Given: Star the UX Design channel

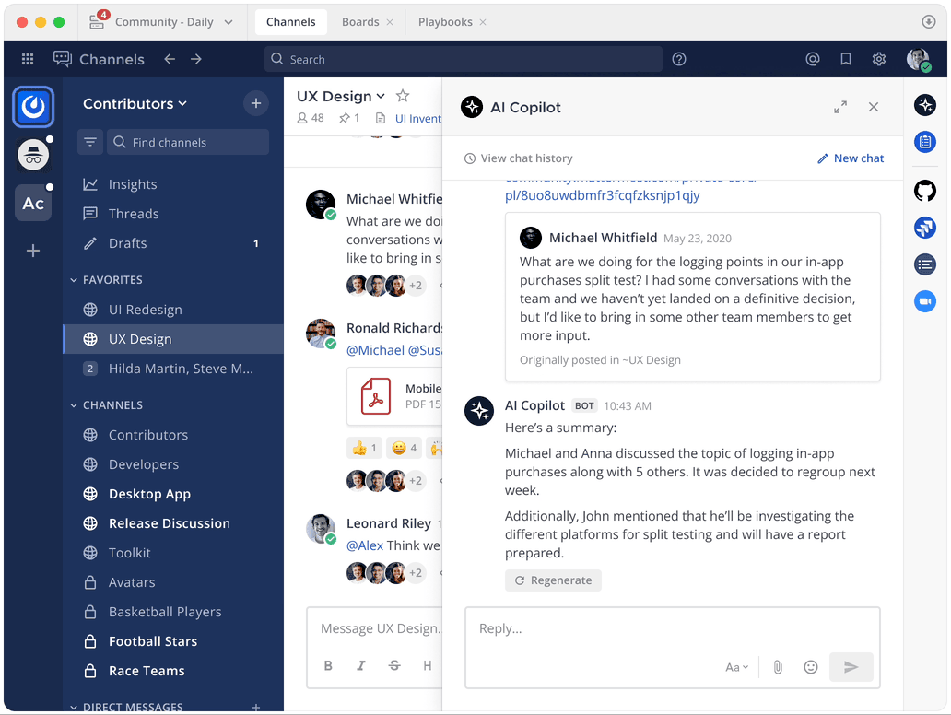Looking at the screenshot, I should (x=402, y=95).
